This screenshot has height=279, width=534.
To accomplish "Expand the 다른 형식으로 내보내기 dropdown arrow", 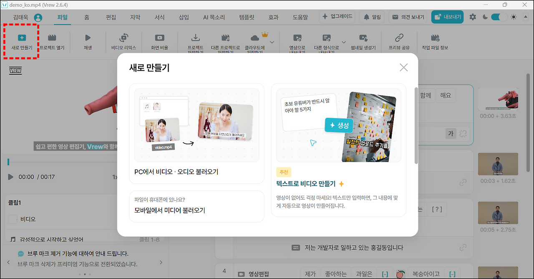I will click(x=344, y=42).
